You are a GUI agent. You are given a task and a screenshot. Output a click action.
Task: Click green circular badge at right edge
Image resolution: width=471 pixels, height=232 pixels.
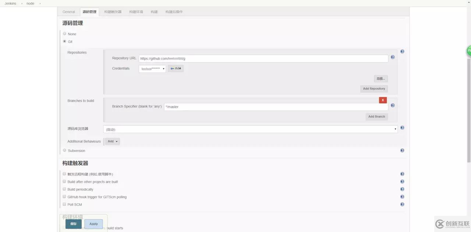[469, 51]
